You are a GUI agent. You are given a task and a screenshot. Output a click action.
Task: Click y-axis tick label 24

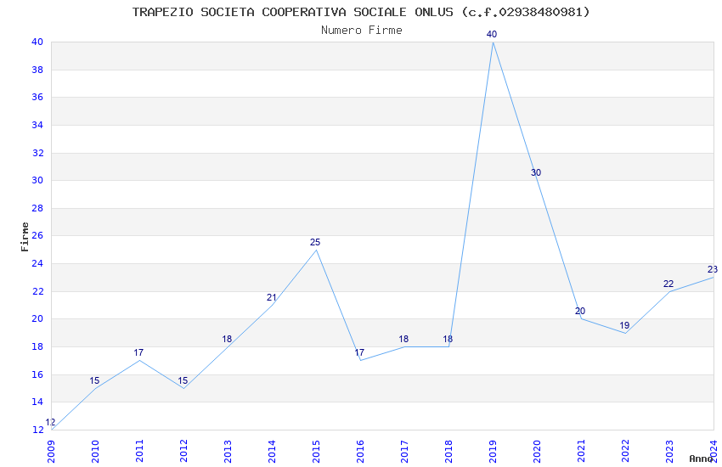point(37,263)
